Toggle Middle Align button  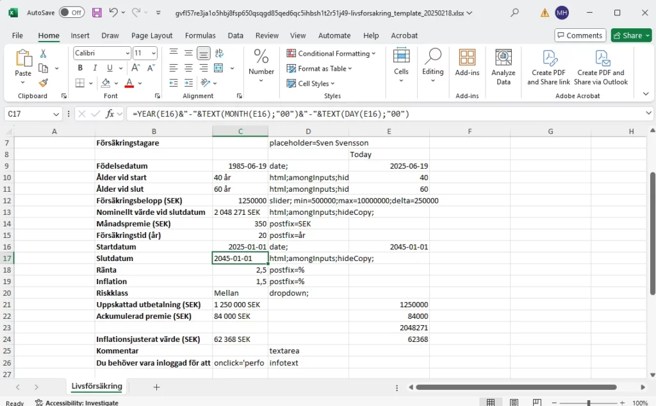click(189, 53)
